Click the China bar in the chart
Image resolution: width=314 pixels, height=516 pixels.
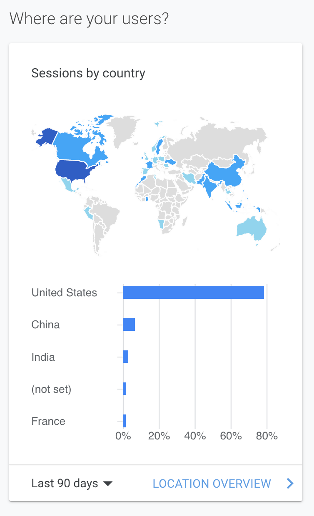click(129, 325)
